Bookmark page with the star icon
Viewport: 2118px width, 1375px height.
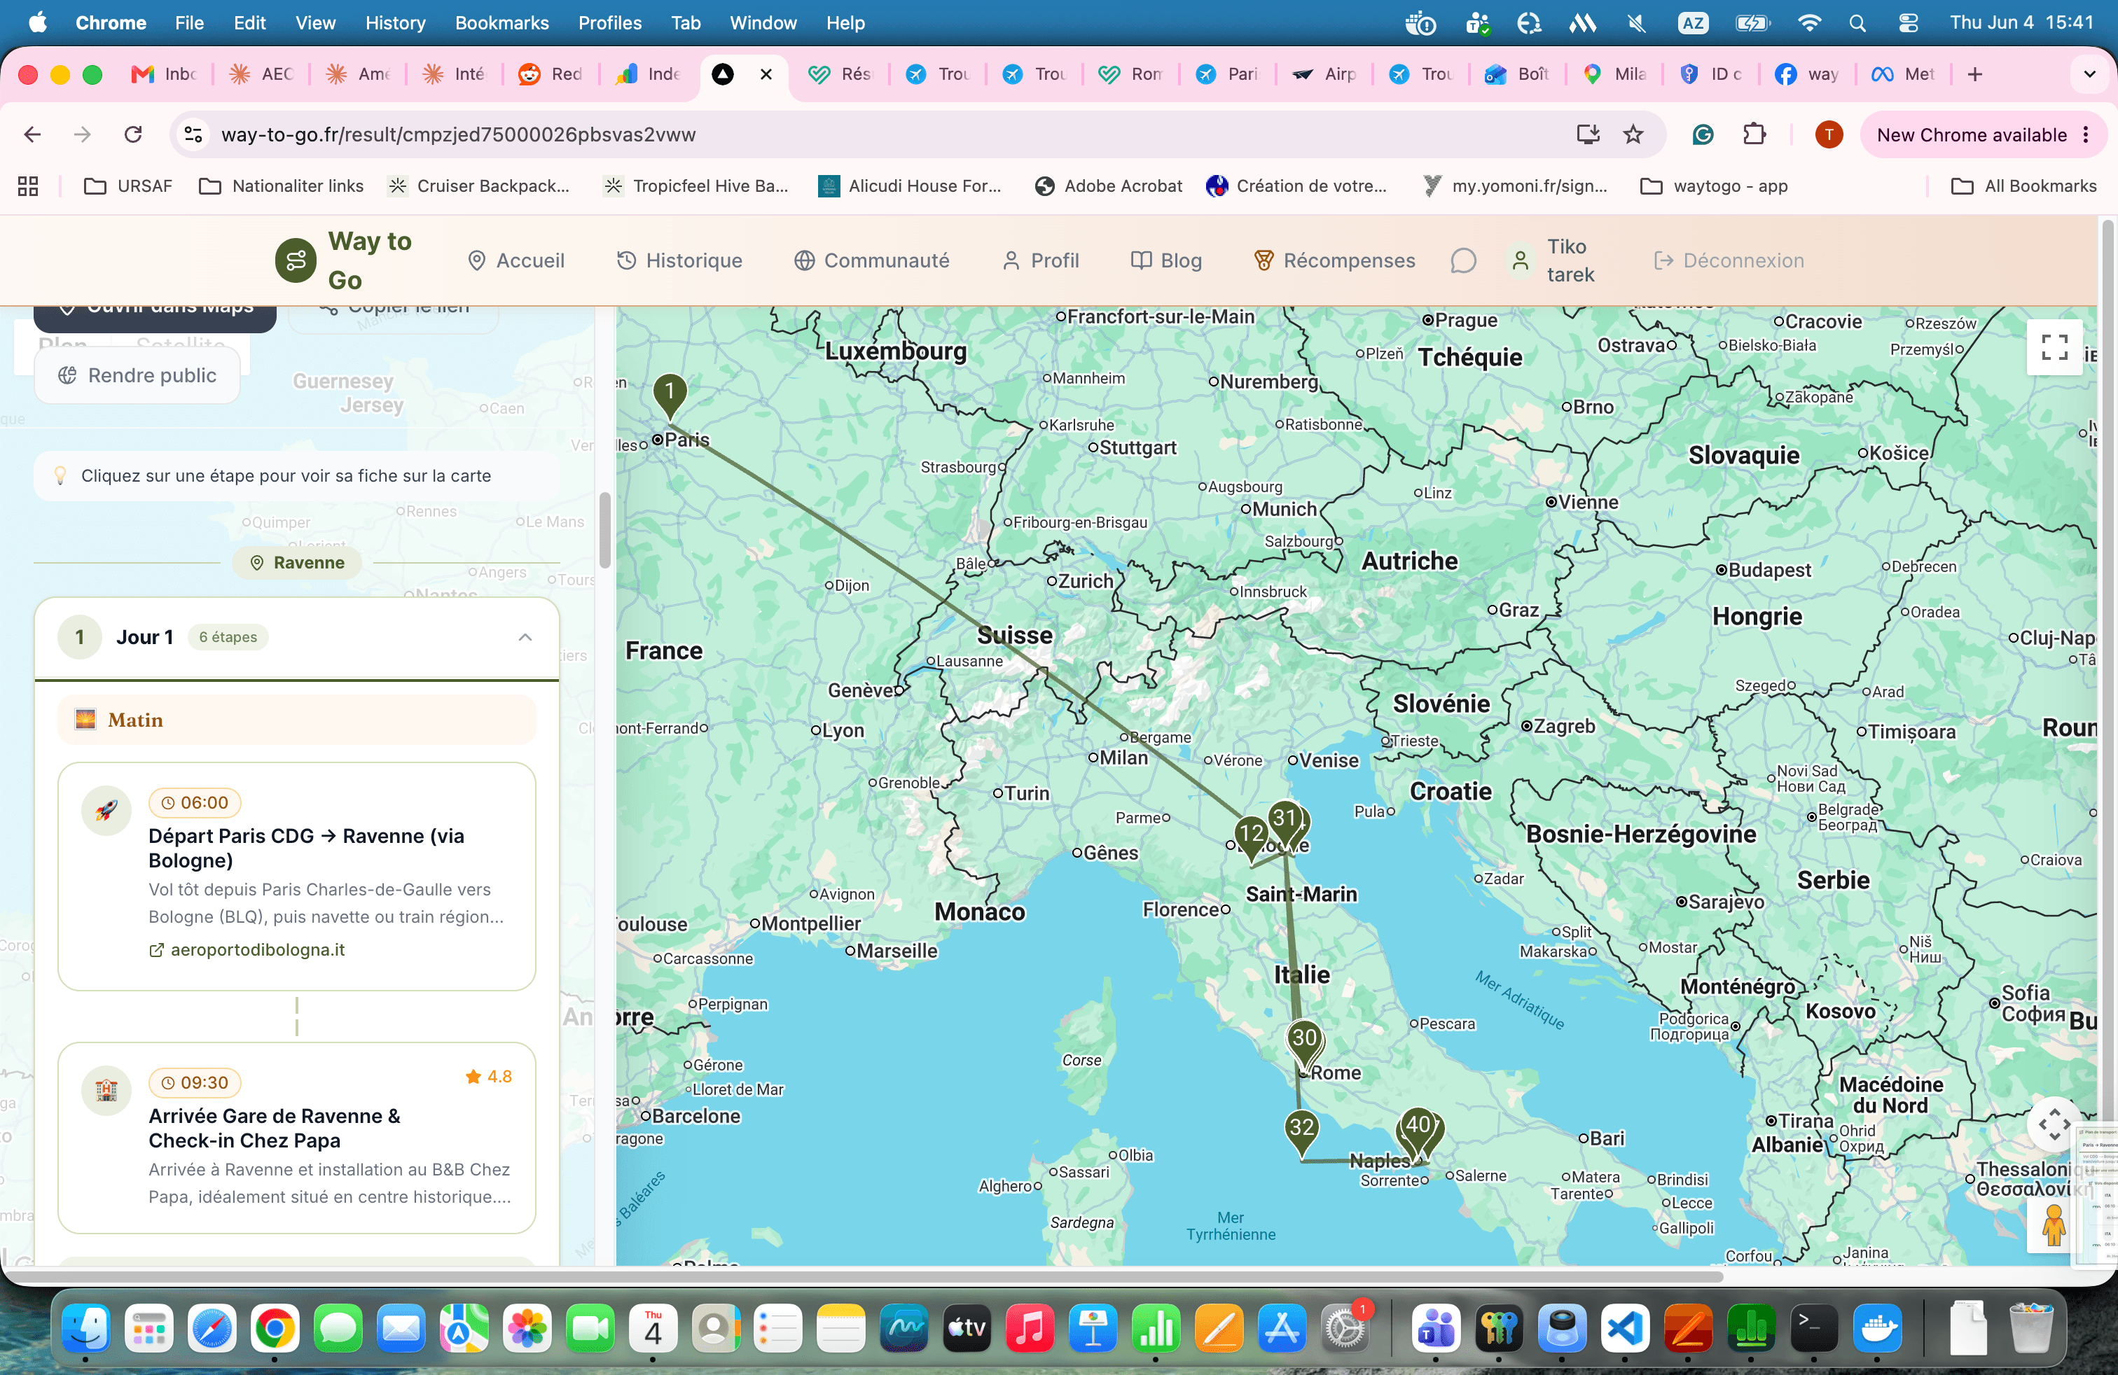1633,134
